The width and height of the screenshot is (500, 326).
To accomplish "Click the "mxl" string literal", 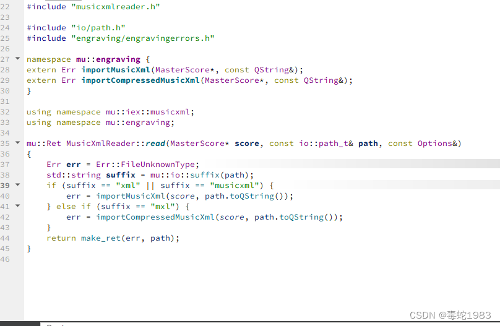I will (162, 207).
